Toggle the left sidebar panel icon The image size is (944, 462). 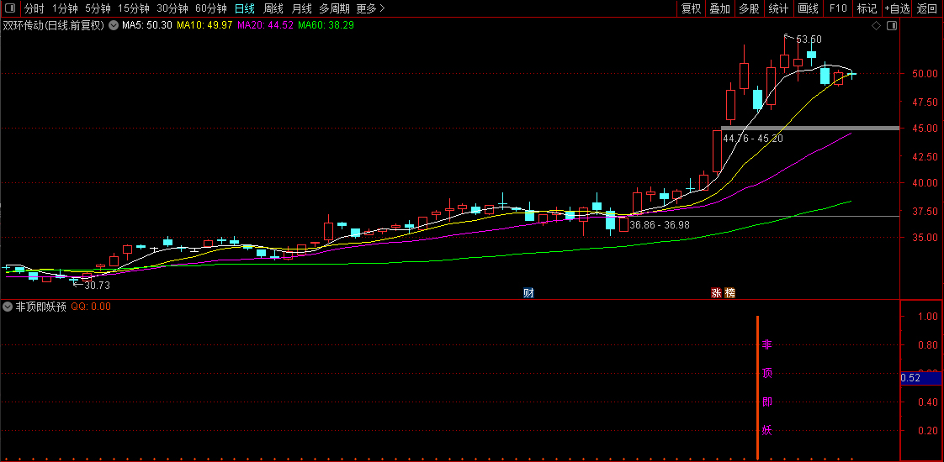point(9,8)
